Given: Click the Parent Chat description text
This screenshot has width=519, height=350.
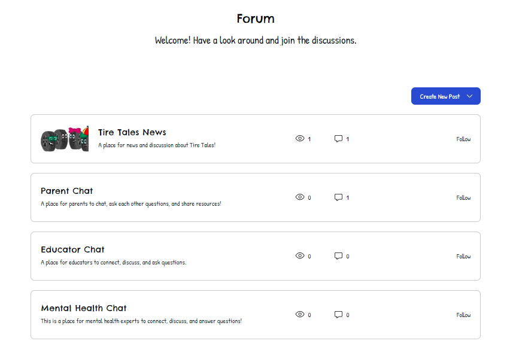Looking at the screenshot, I should [130, 204].
